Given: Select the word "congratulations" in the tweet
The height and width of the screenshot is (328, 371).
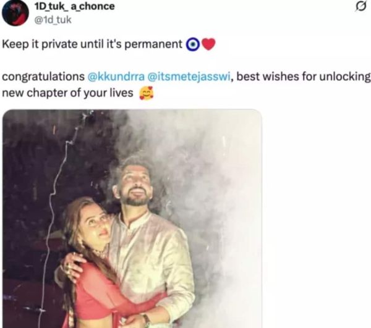Looking at the screenshot, I should 43,77.
